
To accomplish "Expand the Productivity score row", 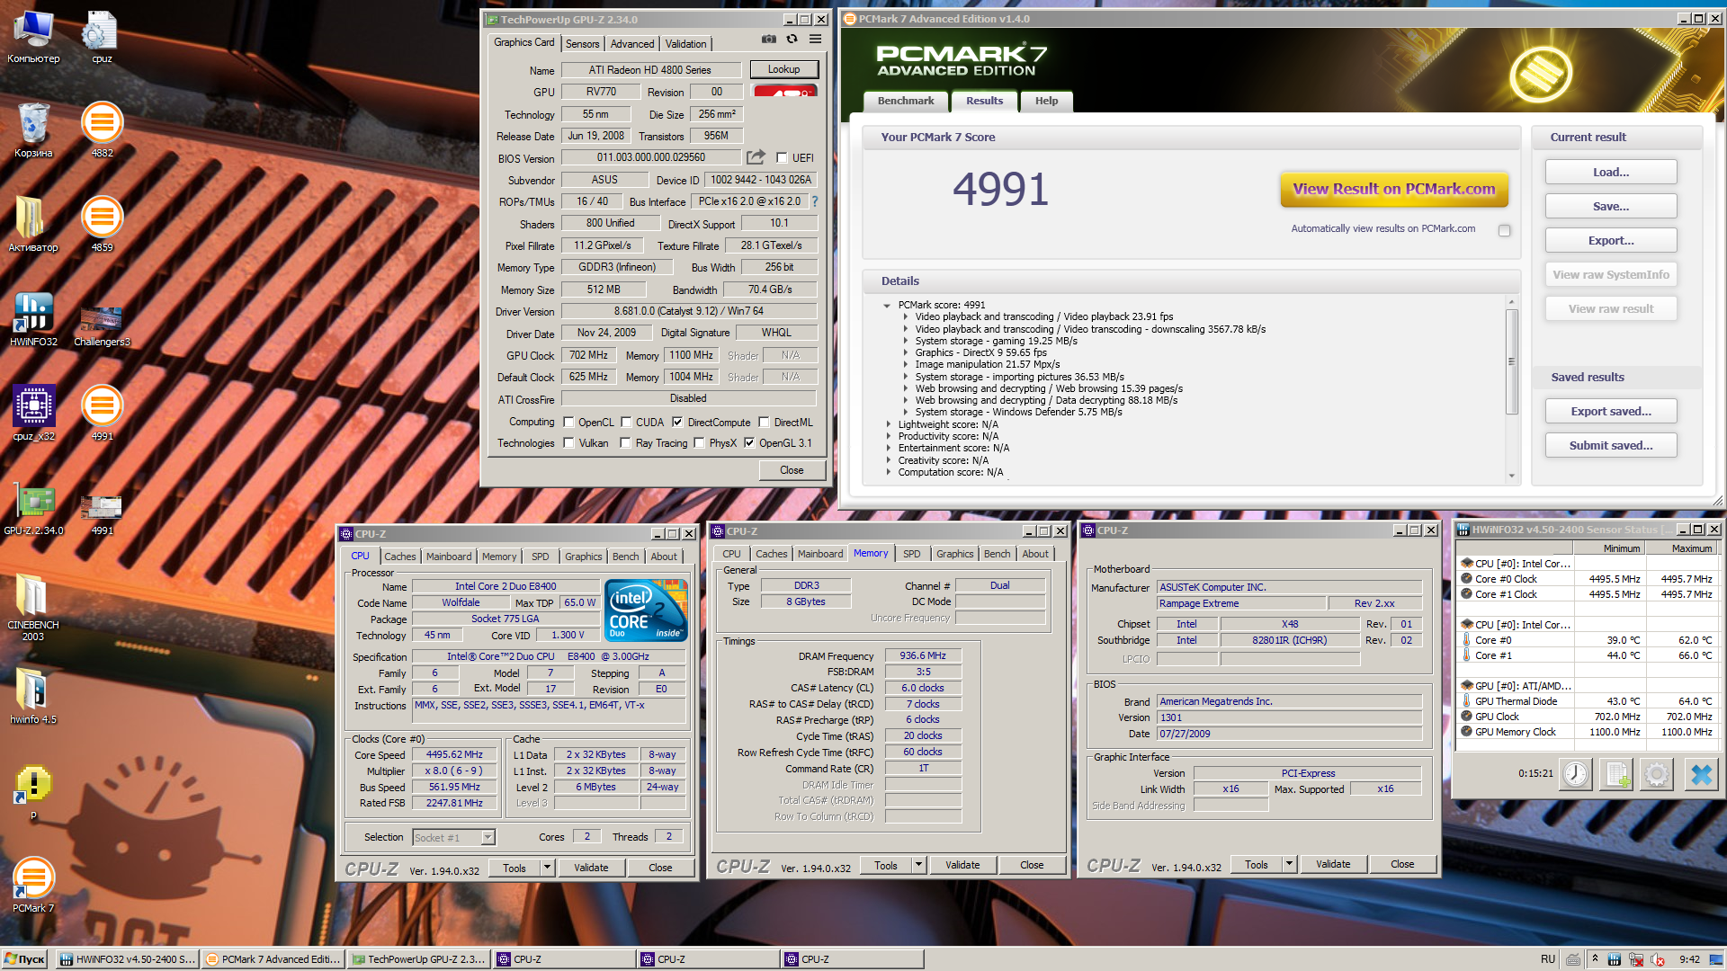I will 889,436.
